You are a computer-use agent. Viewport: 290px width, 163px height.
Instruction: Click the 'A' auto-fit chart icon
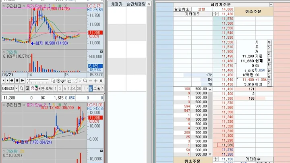(101, 81)
